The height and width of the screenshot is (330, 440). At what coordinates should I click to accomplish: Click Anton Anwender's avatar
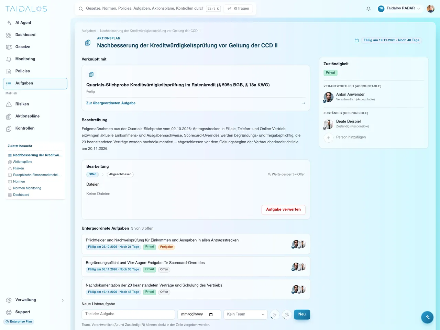[x=328, y=97]
